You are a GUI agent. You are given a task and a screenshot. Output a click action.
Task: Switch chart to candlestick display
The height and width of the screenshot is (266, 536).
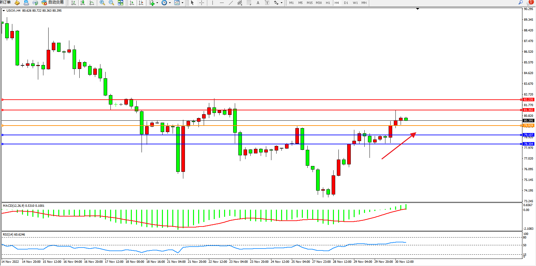point(83,3)
